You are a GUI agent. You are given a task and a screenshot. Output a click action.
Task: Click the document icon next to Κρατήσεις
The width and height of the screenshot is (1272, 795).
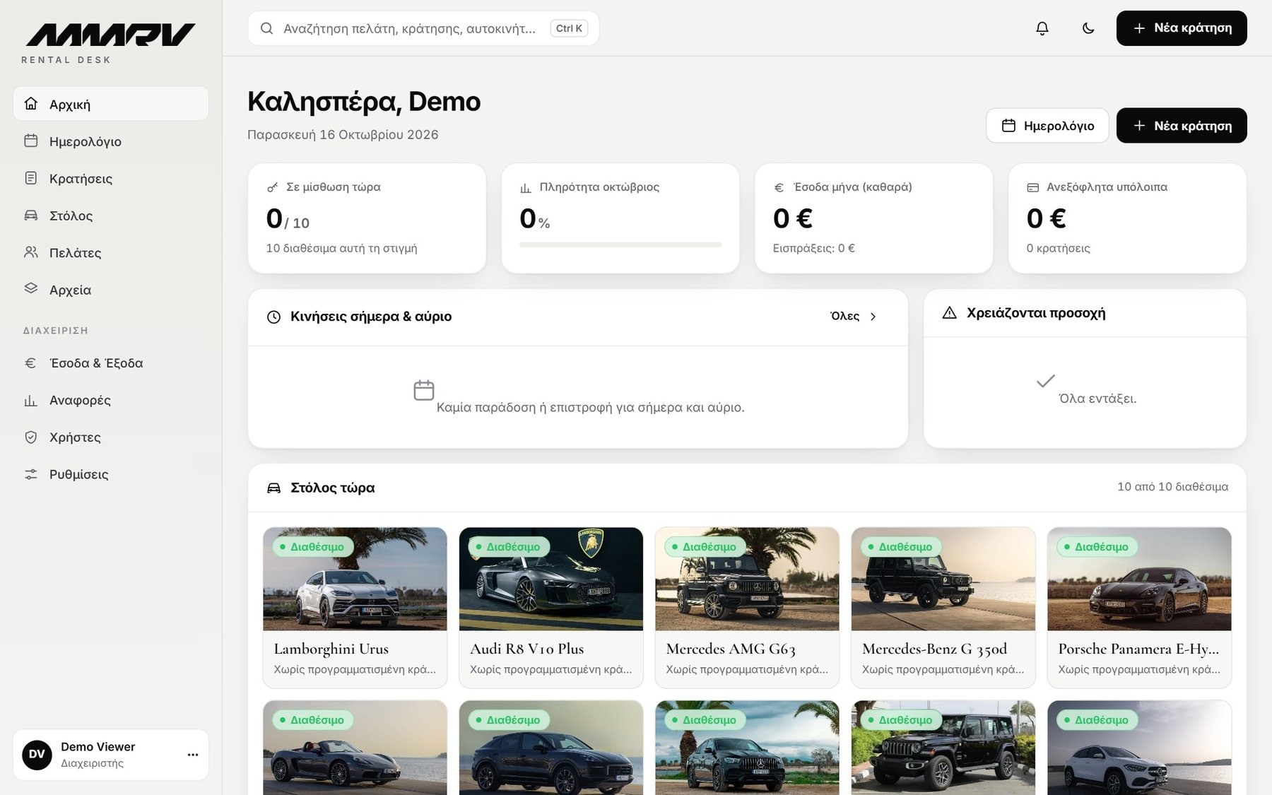30,178
